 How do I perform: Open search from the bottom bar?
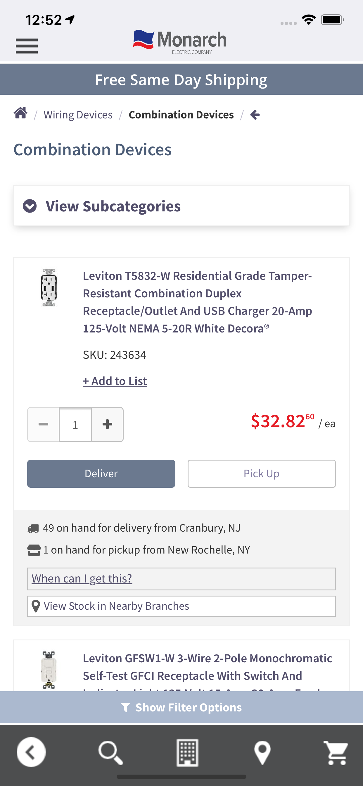tap(111, 752)
